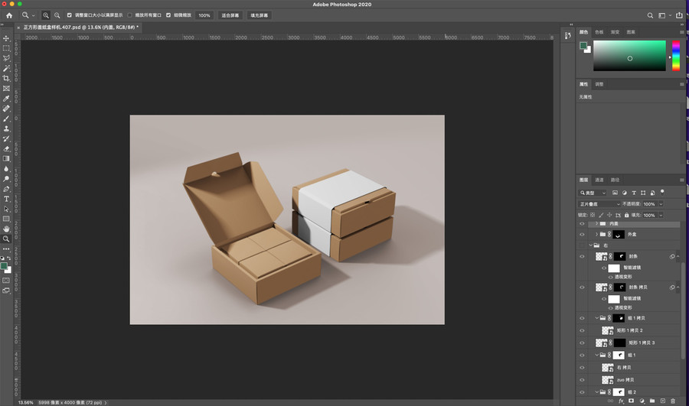This screenshot has height=406, width=689.
Task: Create a new layer
Action: point(663,401)
